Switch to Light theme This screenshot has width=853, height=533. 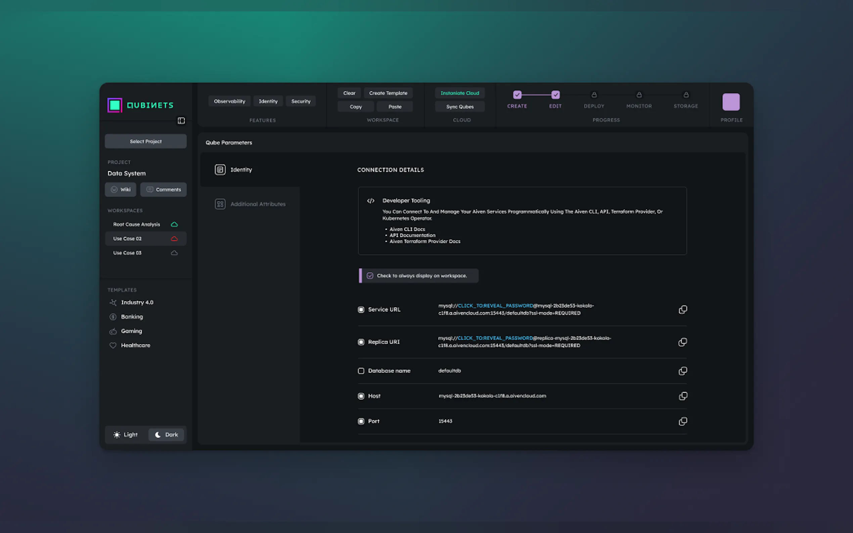click(126, 435)
